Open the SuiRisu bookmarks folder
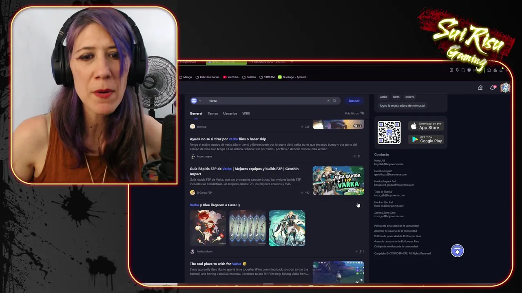This screenshot has height=293, width=522. click(249, 77)
